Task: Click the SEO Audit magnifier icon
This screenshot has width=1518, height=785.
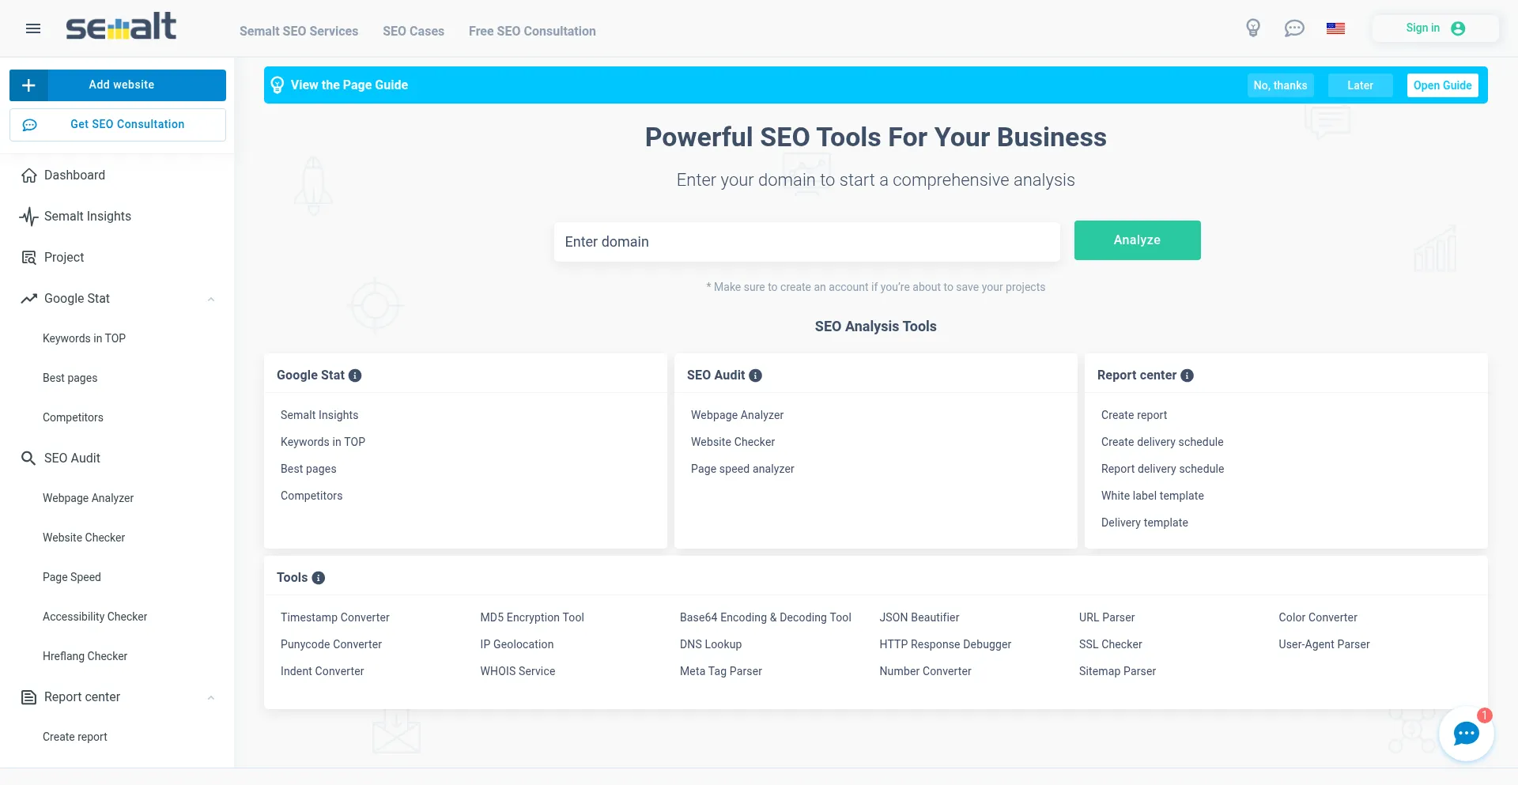Action: tap(28, 459)
